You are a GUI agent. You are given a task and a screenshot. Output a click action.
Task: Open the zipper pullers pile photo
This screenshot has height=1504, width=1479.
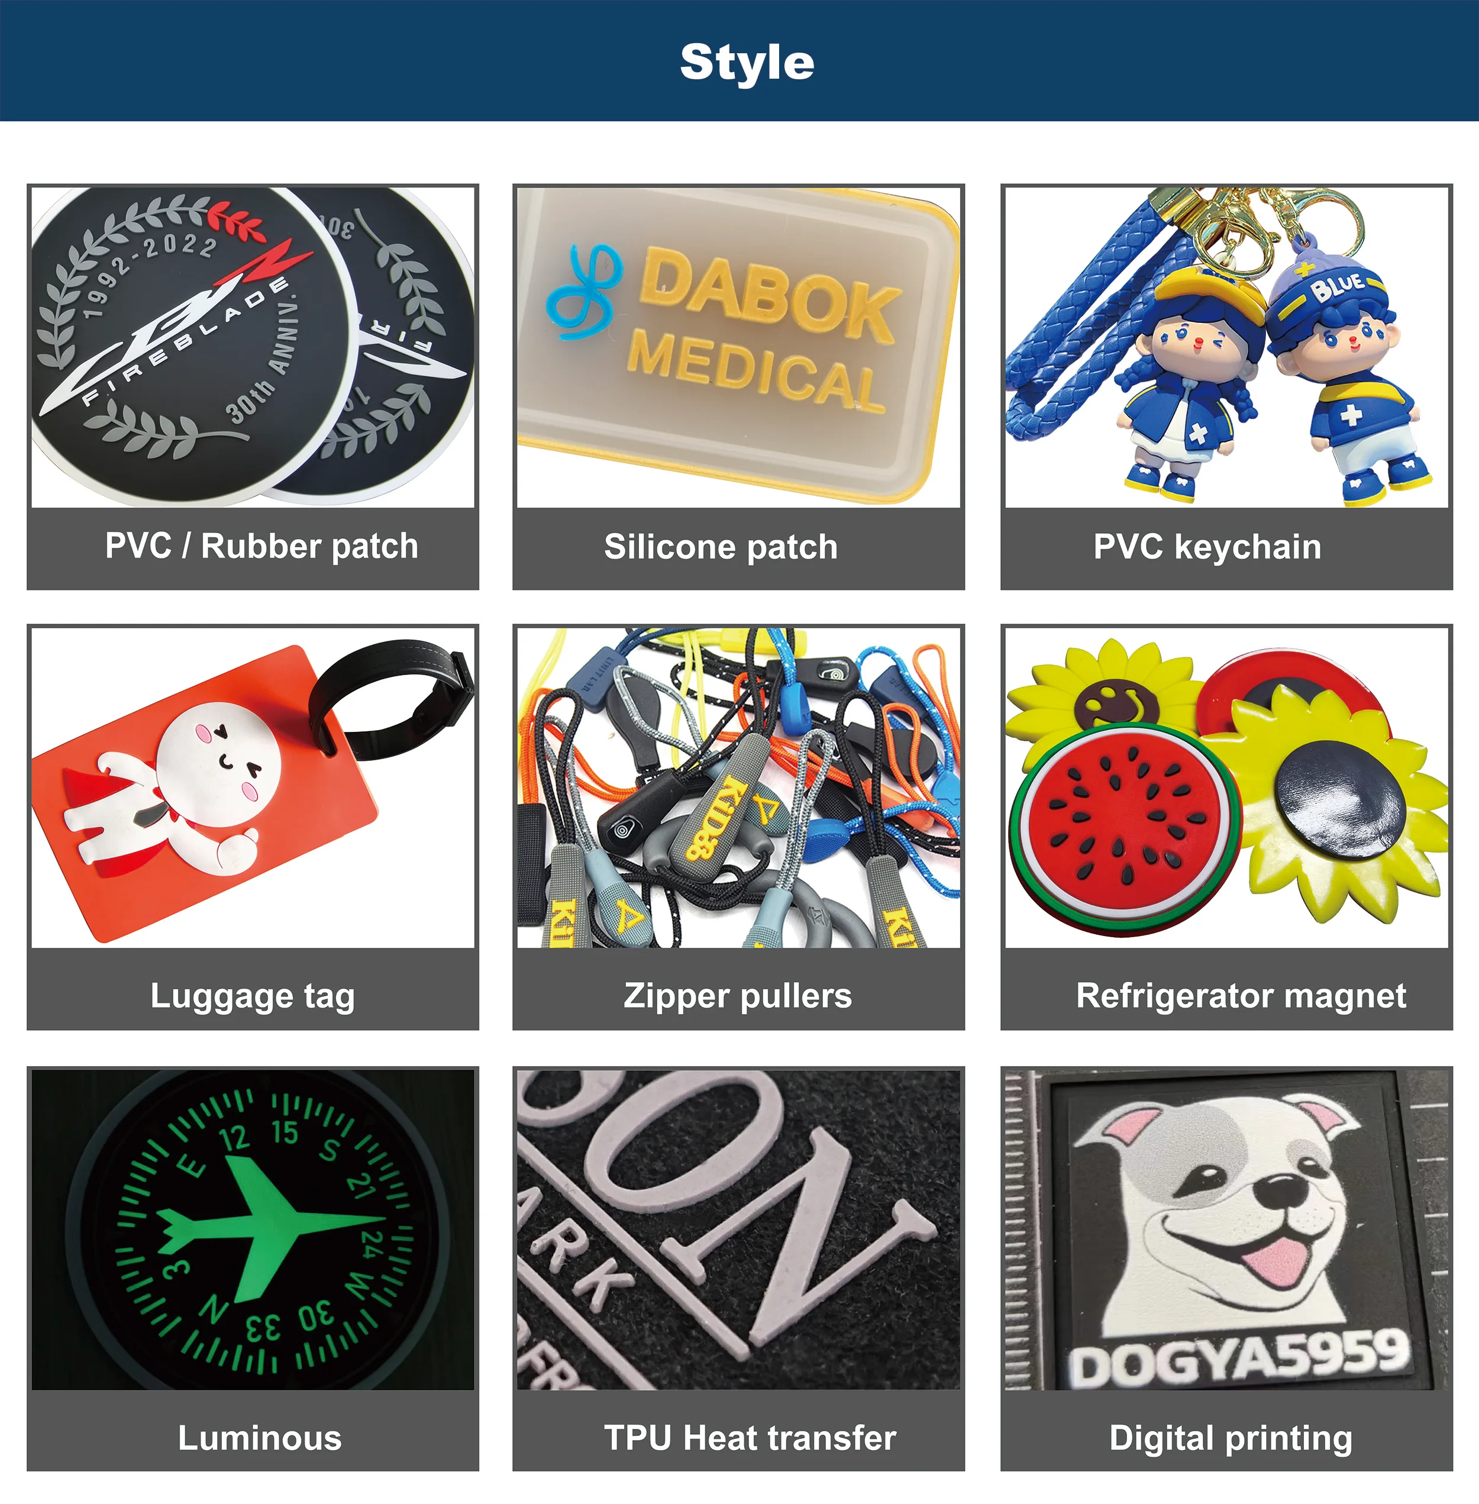tap(738, 787)
